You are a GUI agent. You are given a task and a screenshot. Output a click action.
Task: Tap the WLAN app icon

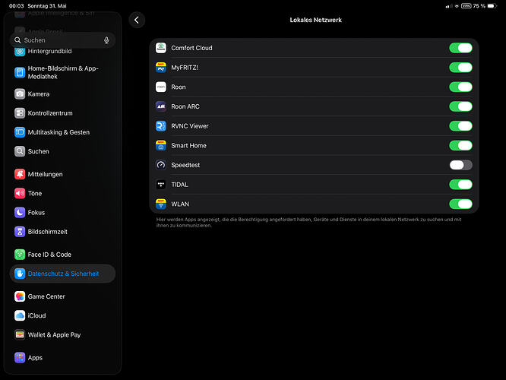[161, 204]
